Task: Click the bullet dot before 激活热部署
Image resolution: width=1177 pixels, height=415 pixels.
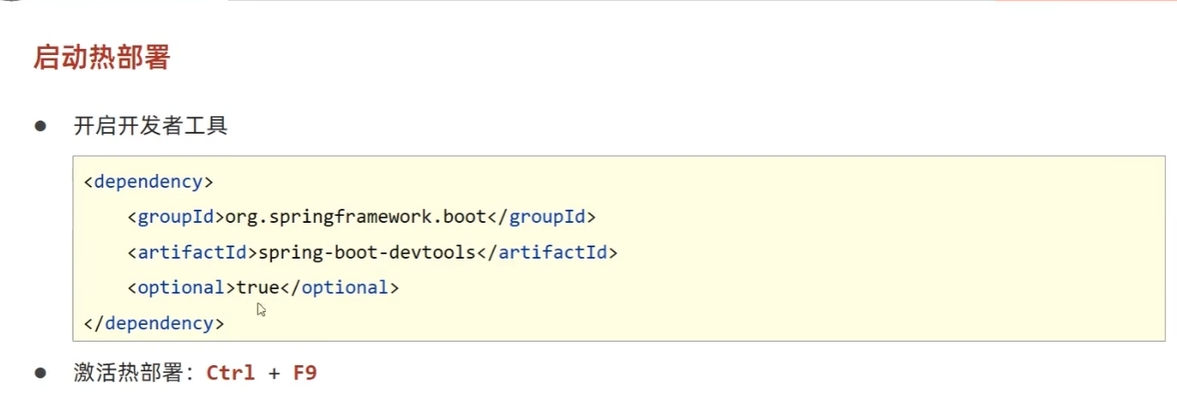Action: pos(39,373)
